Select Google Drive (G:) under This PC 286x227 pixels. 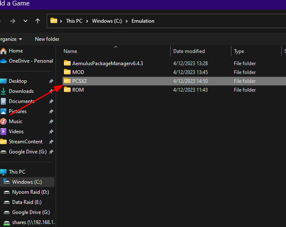click(x=31, y=212)
